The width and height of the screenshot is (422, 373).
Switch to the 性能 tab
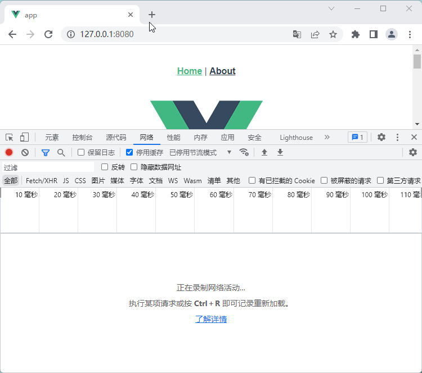point(174,138)
